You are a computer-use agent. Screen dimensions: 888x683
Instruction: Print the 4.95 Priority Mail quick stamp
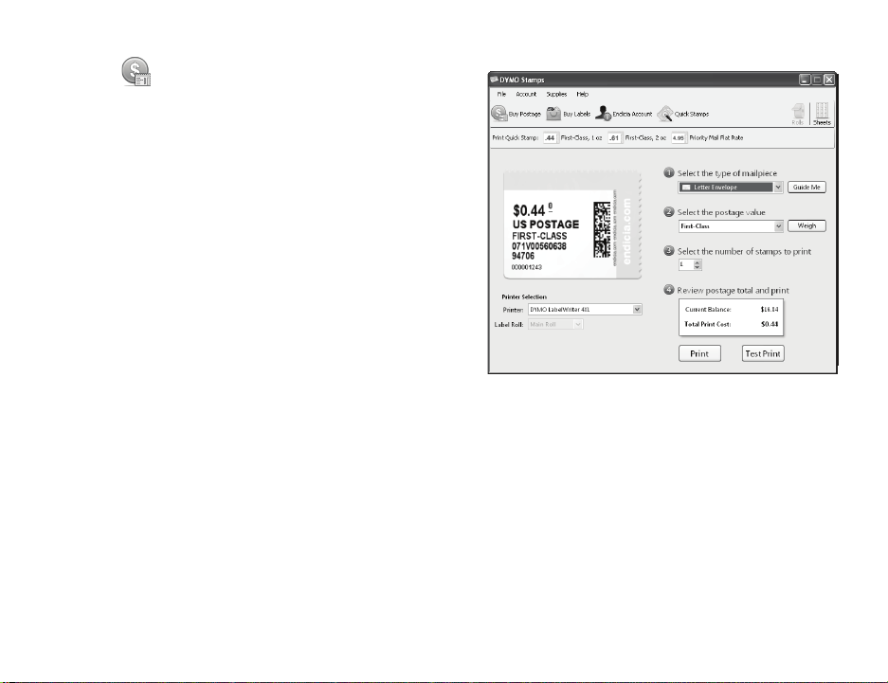click(679, 137)
